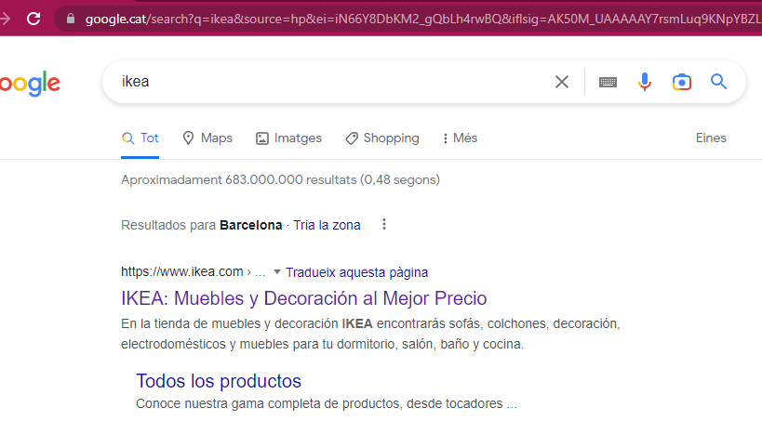This screenshot has width=762, height=421.
Task: Open IKEA: Muebles y Decoración result
Action: 303,298
